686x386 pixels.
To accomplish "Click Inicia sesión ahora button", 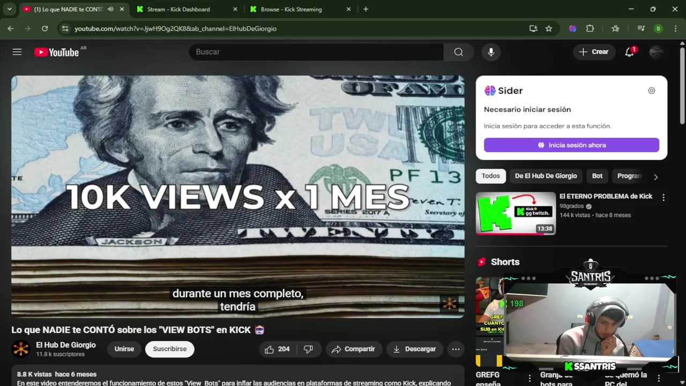I will pyautogui.click(x=571, y=145).
